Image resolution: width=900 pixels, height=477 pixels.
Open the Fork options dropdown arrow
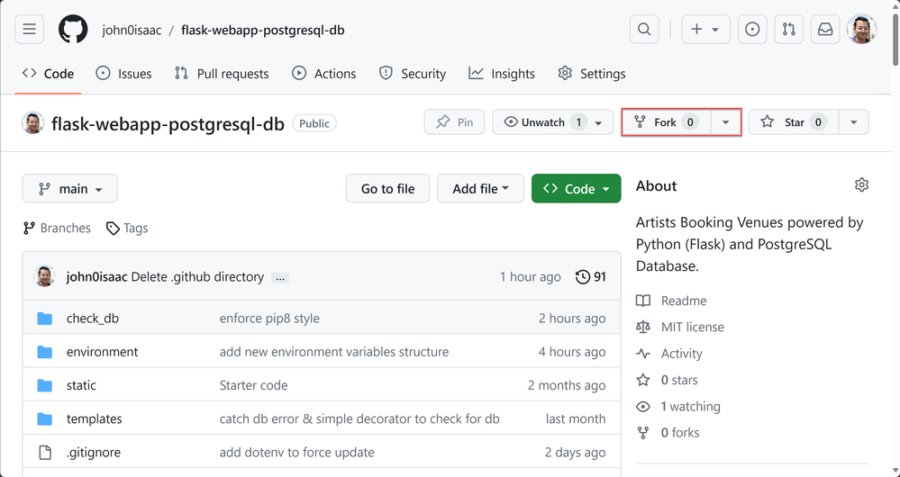725,122
